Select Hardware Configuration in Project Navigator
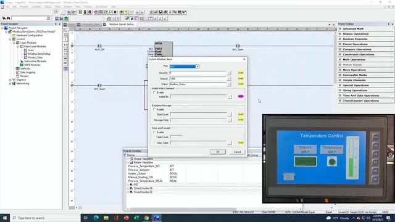395x222 pixels. pyautogui.click(x=29, y=36)
